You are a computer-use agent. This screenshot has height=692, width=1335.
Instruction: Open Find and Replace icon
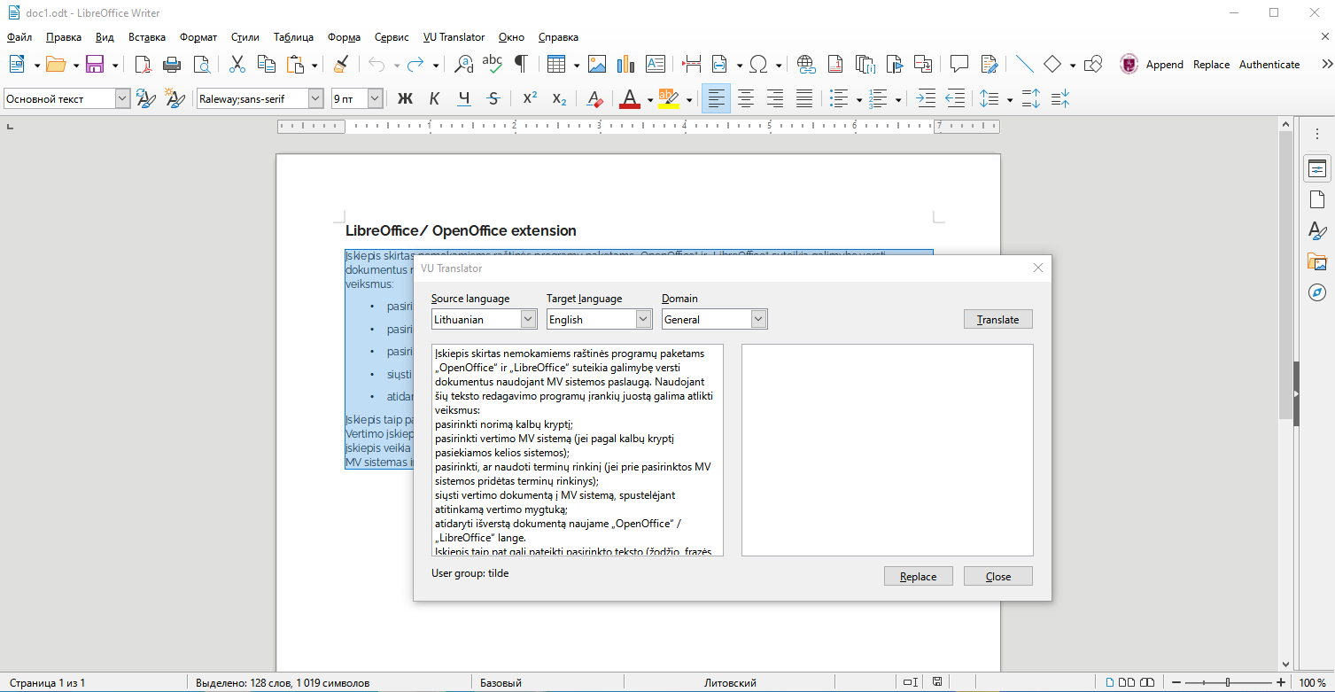pos(463,64)
